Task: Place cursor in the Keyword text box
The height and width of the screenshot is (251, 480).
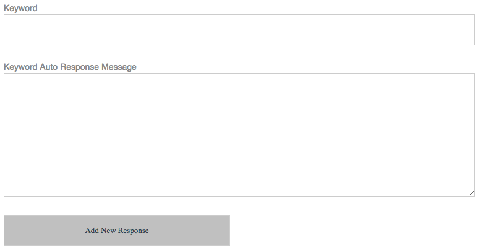Action: tap(239, 30)
